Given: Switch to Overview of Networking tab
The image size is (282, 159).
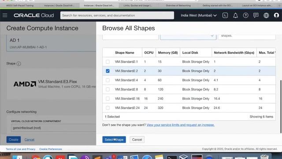Looking at the screenshot, I should (x=178, y=6).
